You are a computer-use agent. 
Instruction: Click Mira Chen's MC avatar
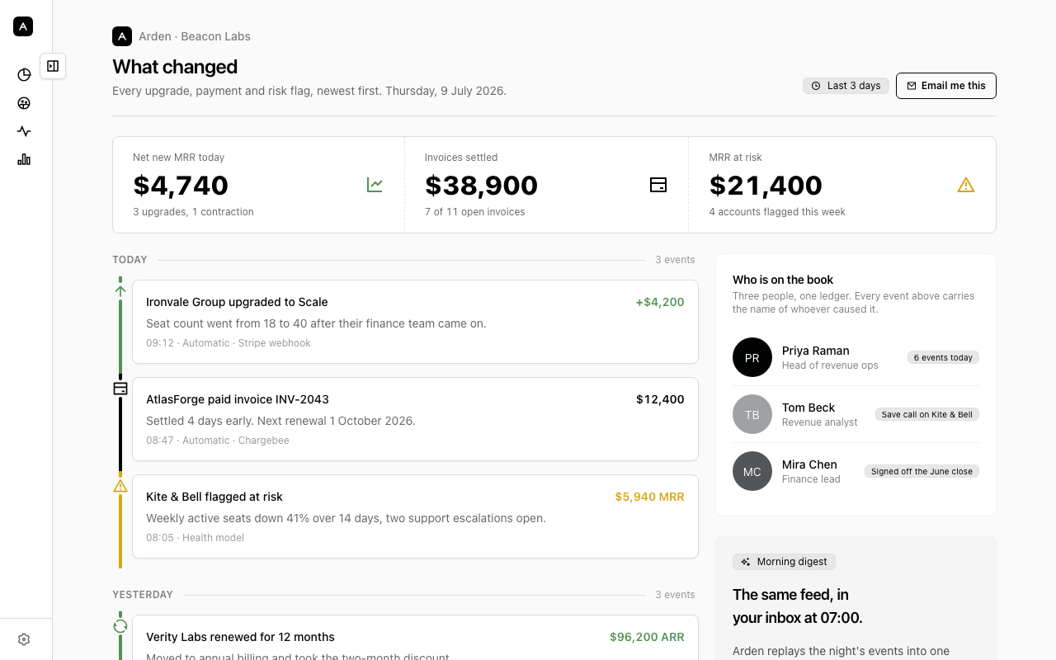click(x=752, y=471)
